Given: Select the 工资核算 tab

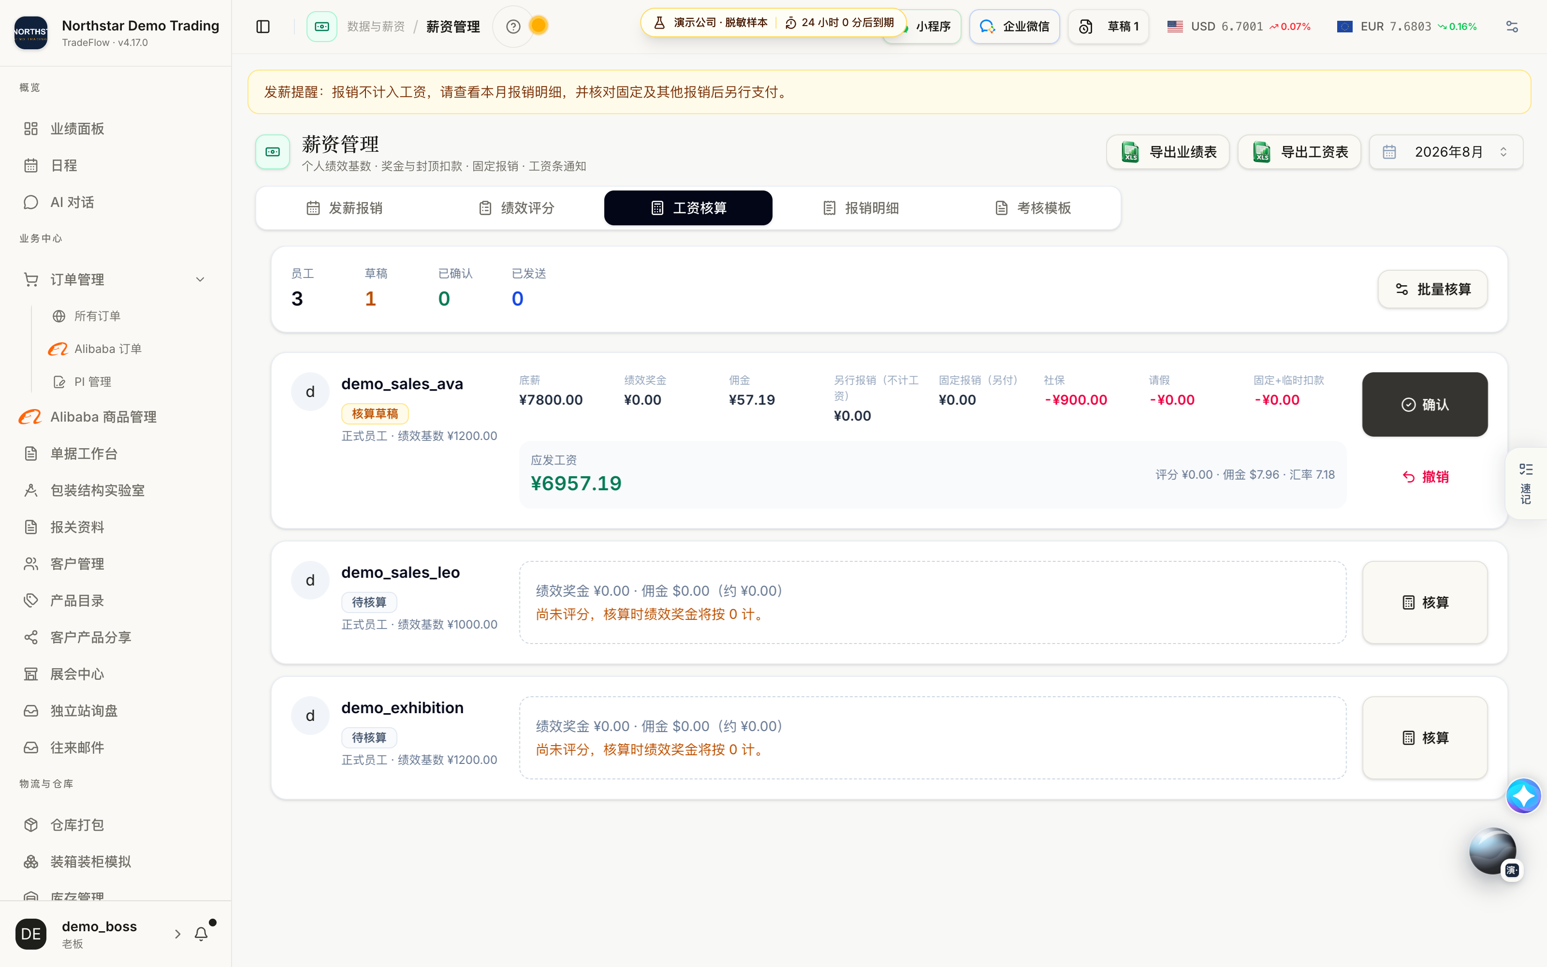Looking at the screenshot, I should [x=688, y=208].
